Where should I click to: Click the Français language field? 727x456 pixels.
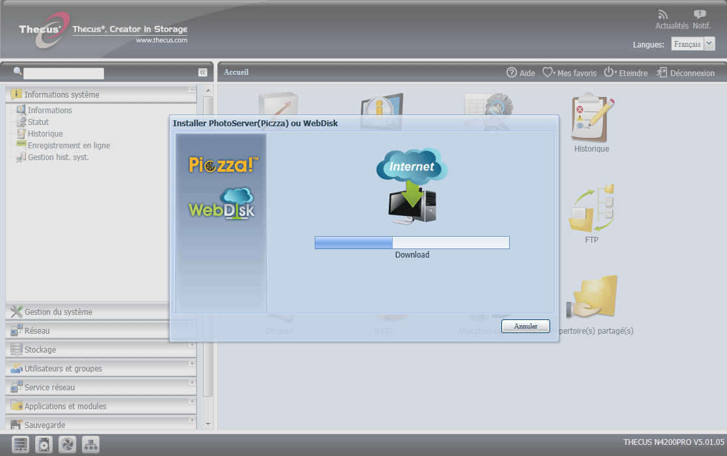[687, 44]
